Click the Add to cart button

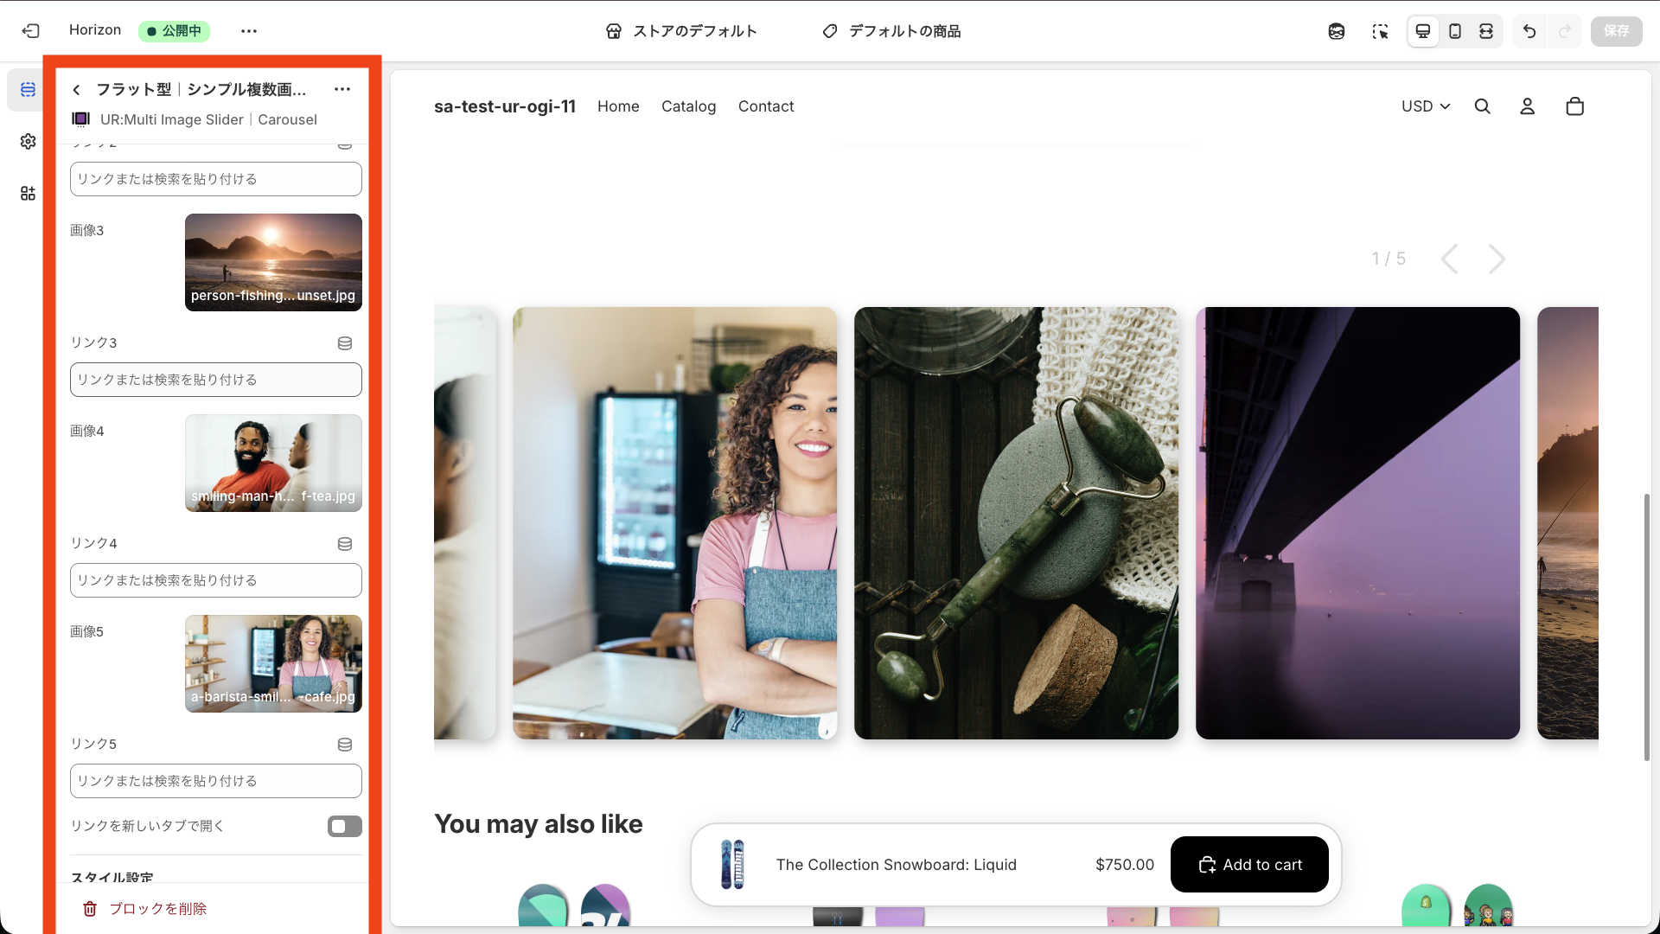(1248, 865)
